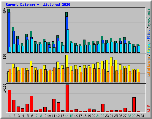
Task: Click the red kB bar for day 12
Action: [58, 107]
